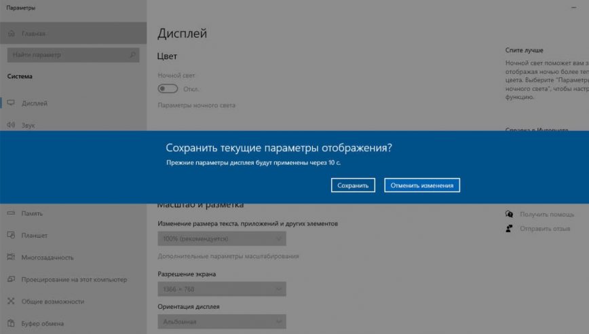Click the Отправить отзыв feedback icon
Screen dimensions: 589x334
click(x=509, y=228)
